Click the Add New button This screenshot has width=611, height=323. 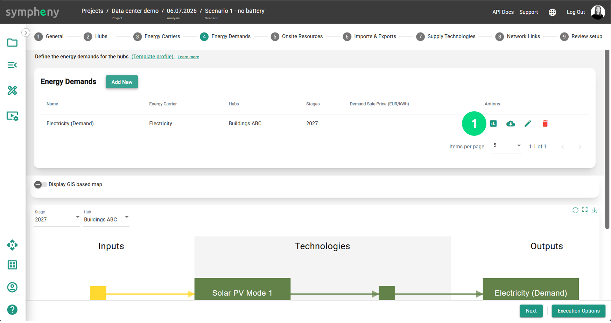122,82
